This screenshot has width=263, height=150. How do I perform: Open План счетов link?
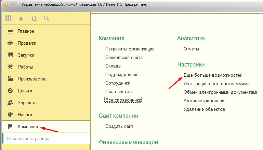click(118, 92)
